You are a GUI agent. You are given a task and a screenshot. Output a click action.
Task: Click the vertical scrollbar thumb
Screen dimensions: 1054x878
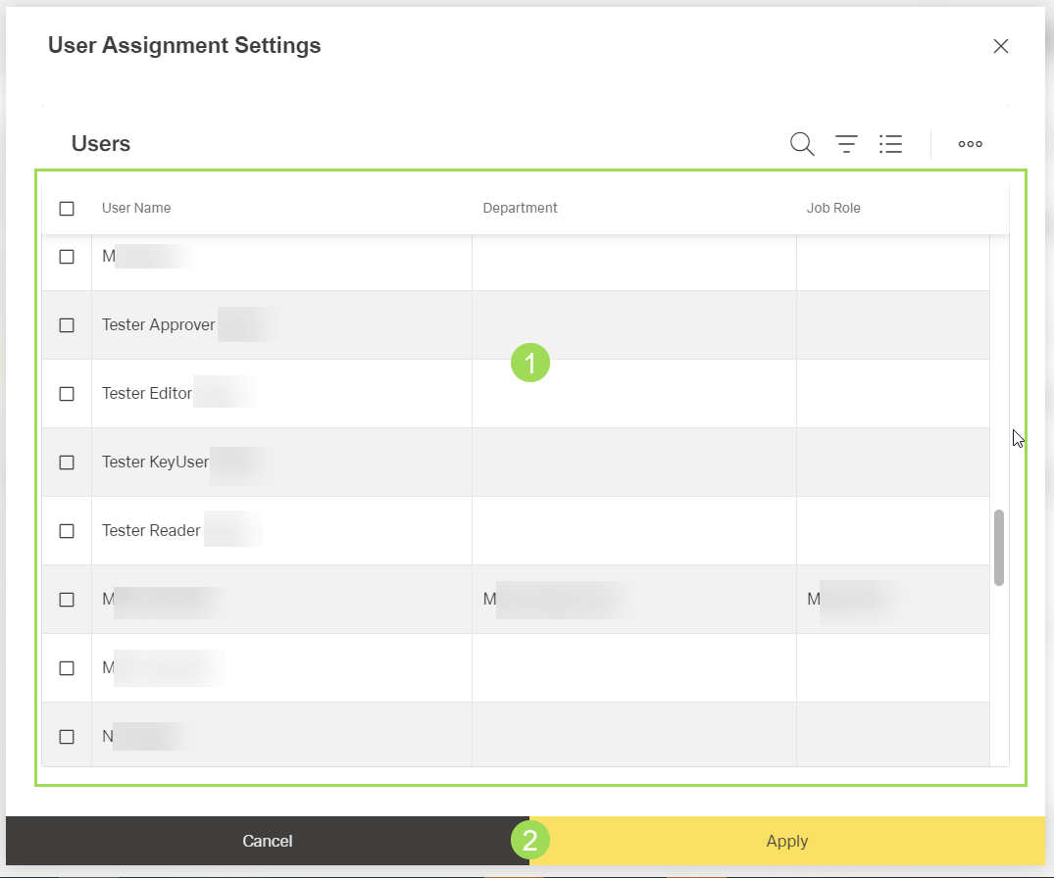click(998, 547)
